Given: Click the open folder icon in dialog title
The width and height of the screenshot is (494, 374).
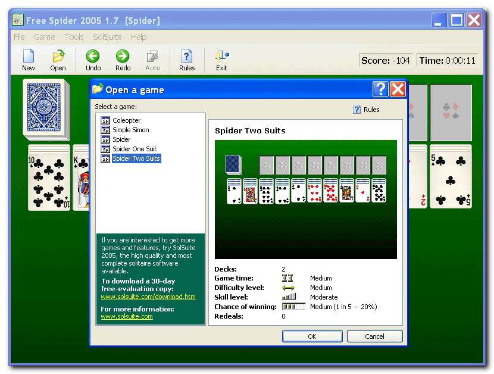Looking at the screenshot, I should tap(98, 89).
